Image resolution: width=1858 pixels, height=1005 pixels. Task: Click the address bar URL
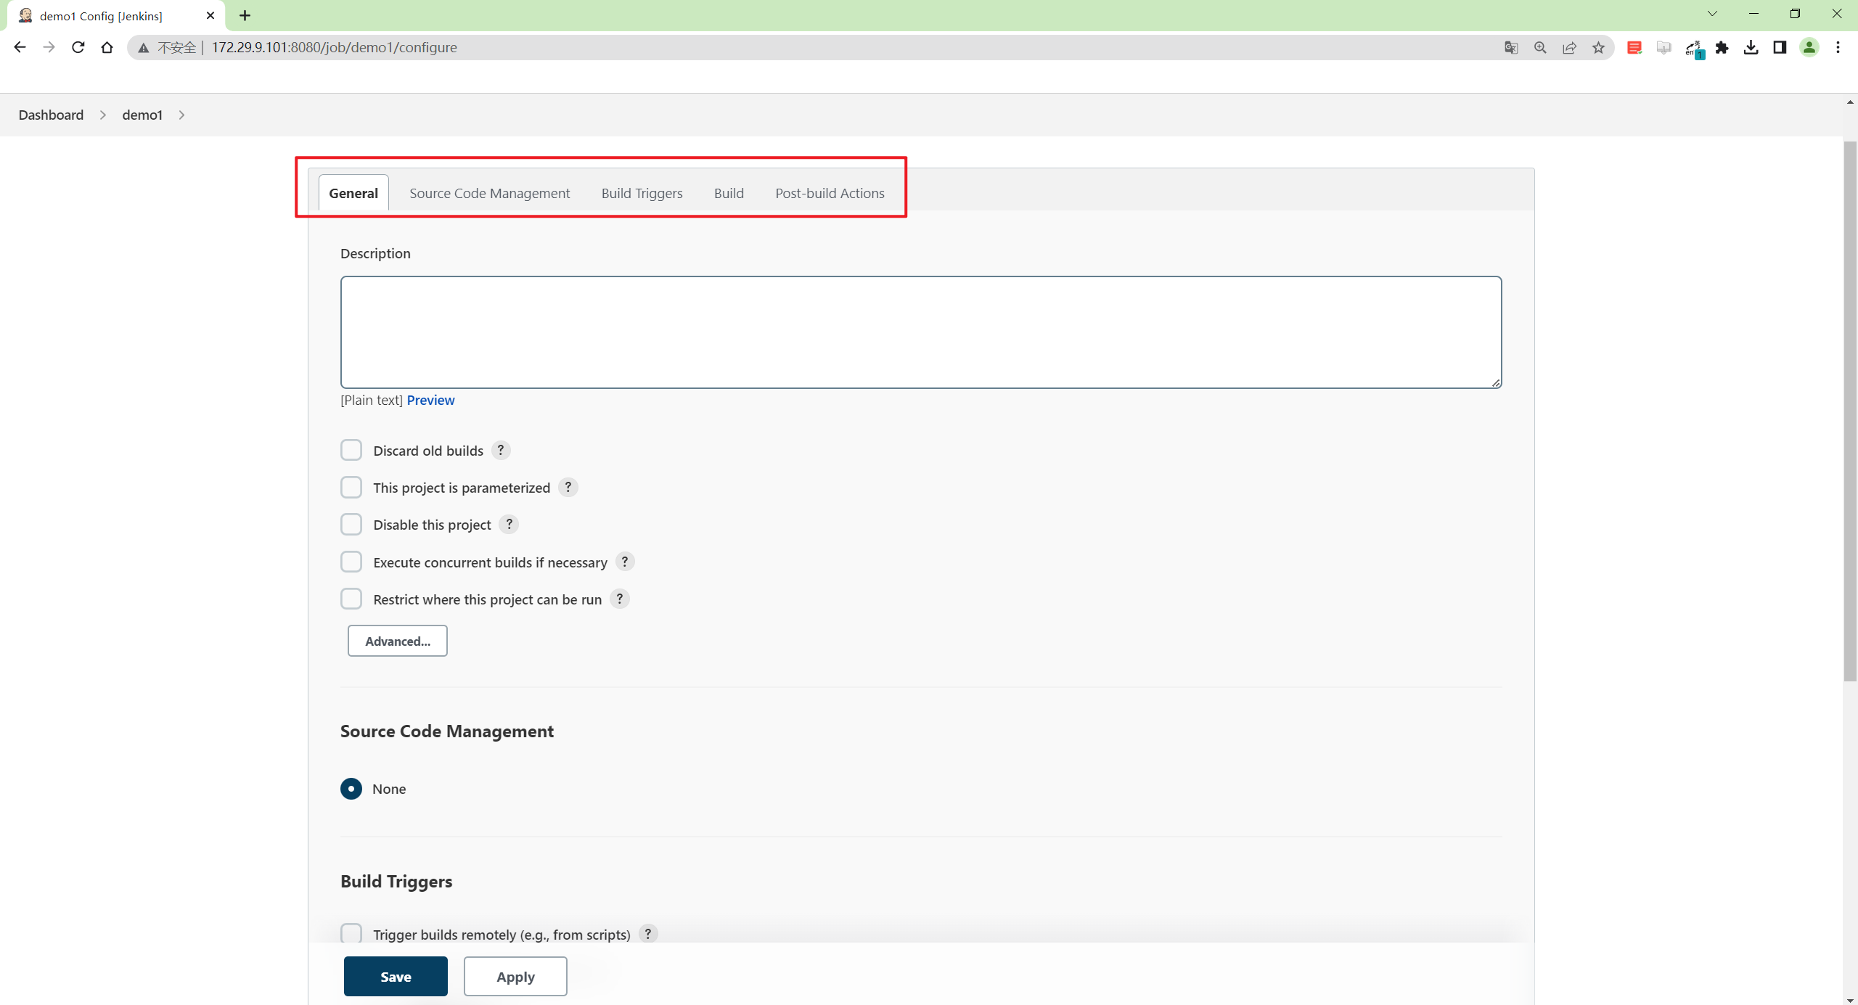[x=334, y=47]
